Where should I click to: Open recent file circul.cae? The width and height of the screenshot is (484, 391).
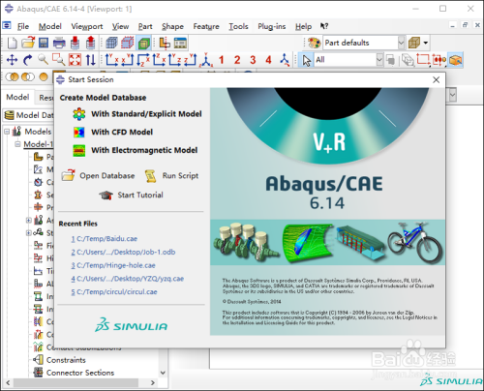click(x=114, y=291)
